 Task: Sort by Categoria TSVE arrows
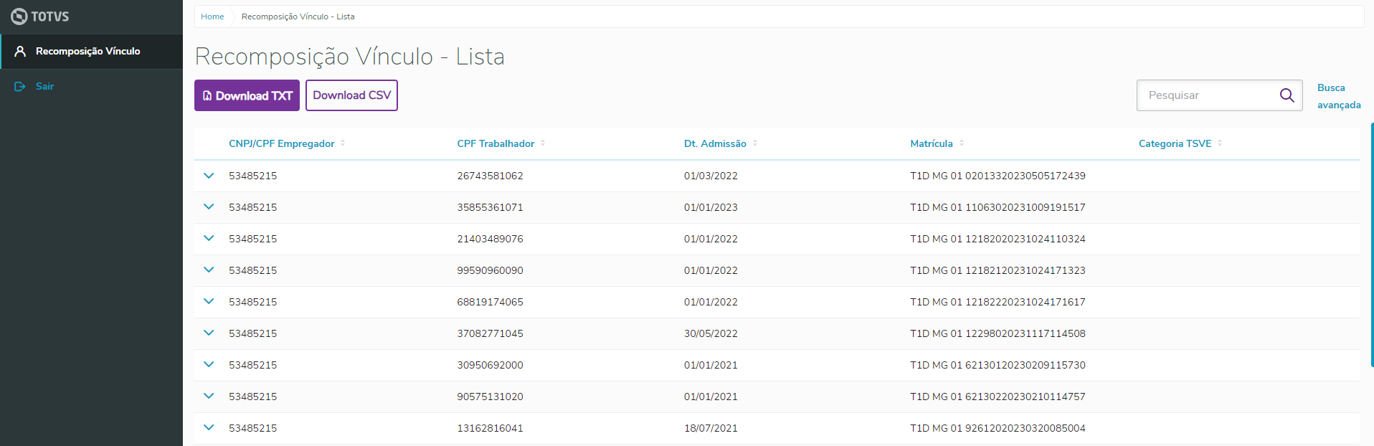click(x=1220, y=143)
